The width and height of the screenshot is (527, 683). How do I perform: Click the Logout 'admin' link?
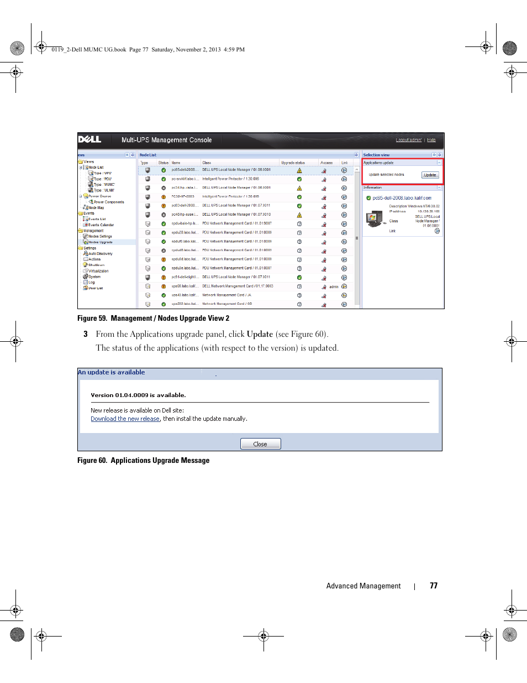pyautogui.click(x=409, y=140)
